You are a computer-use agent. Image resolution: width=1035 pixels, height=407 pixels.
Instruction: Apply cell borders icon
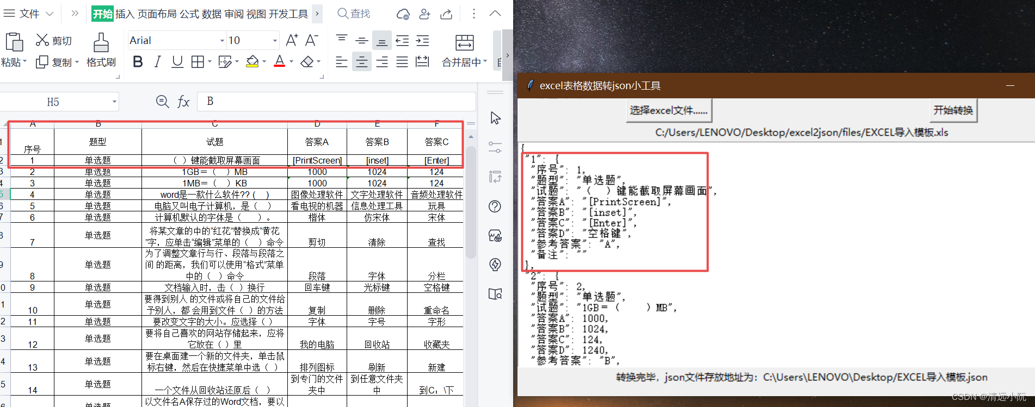[x=198, y=62]
